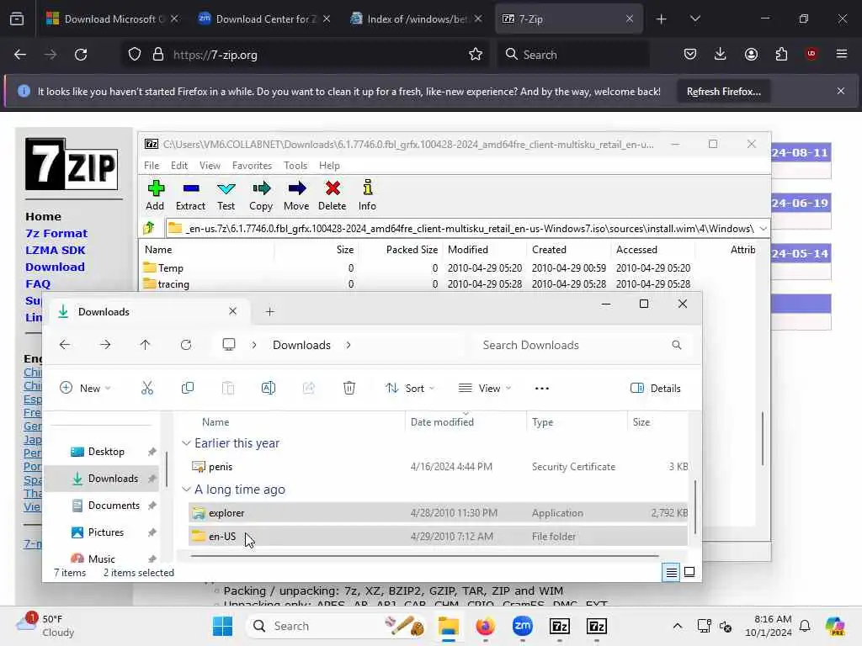This screenshot has width=862, height=646.
Task: Open the LZMA SDK link
Action: 55,251
